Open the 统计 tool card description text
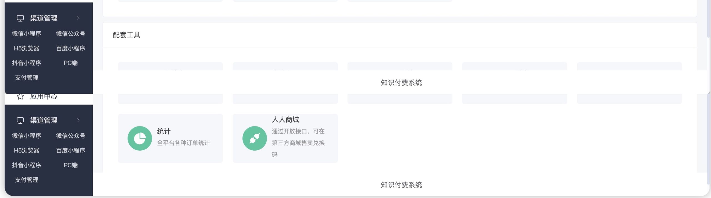Image resolution: width=711 pixels, height=198 pixels. coord(183,143)
